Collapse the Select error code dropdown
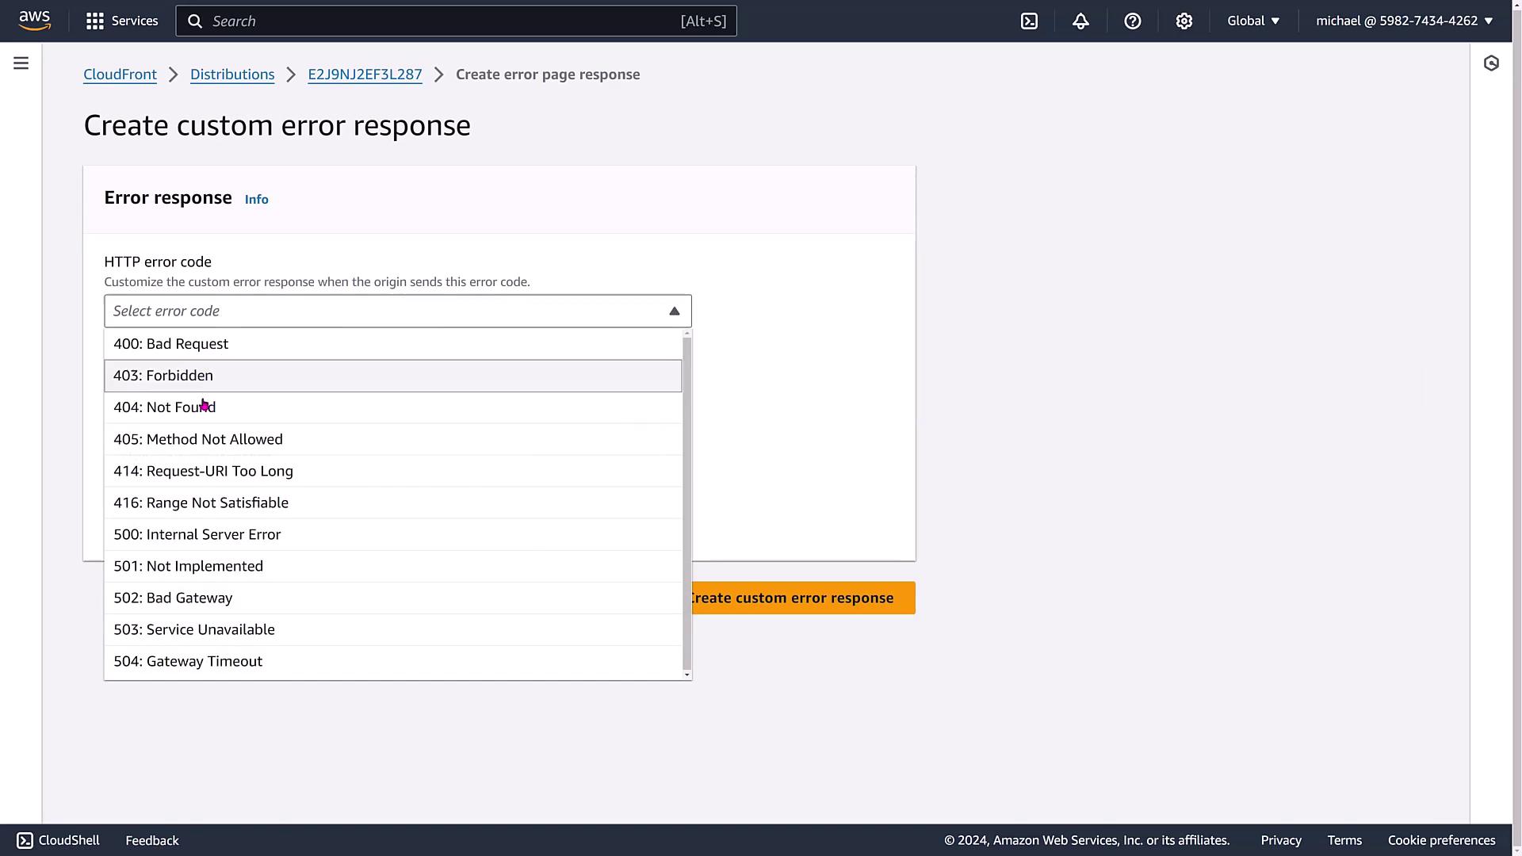Viewport: 1522px width, 856px height. click(674, 311)
